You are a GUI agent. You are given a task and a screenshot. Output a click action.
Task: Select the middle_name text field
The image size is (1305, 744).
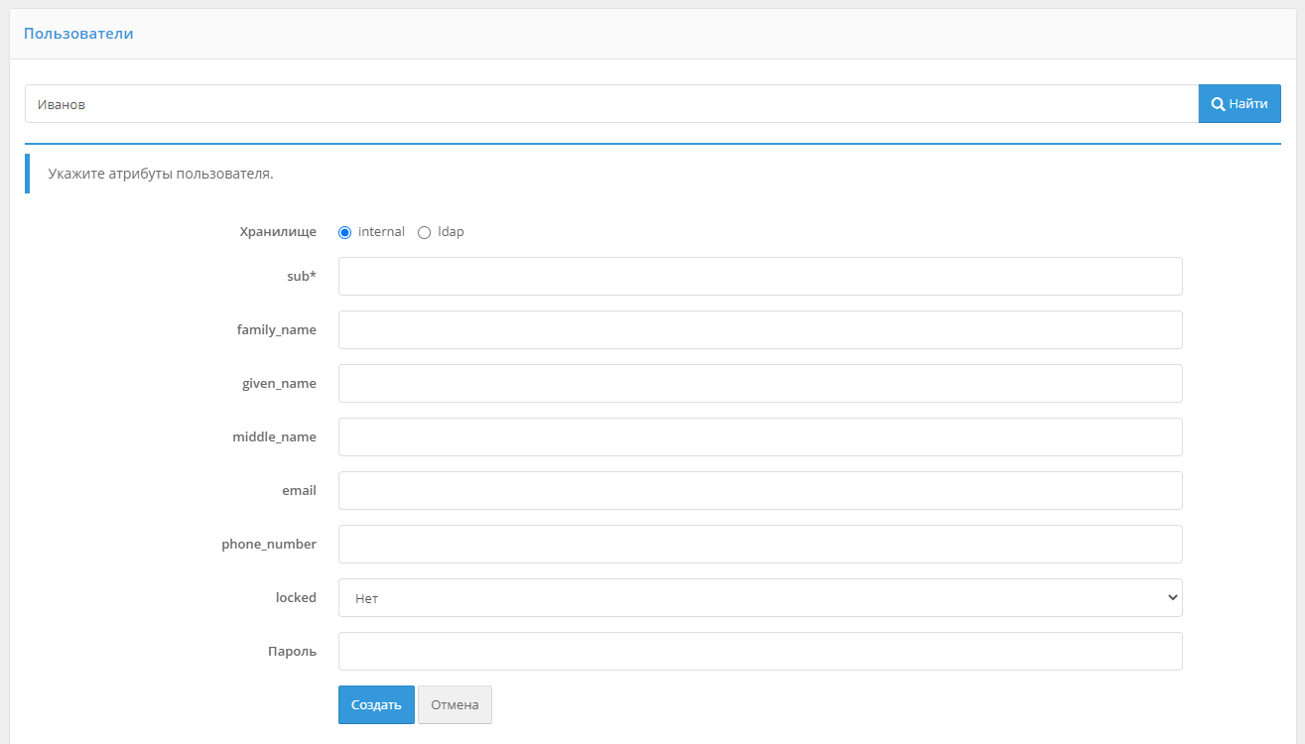point(759,437)
